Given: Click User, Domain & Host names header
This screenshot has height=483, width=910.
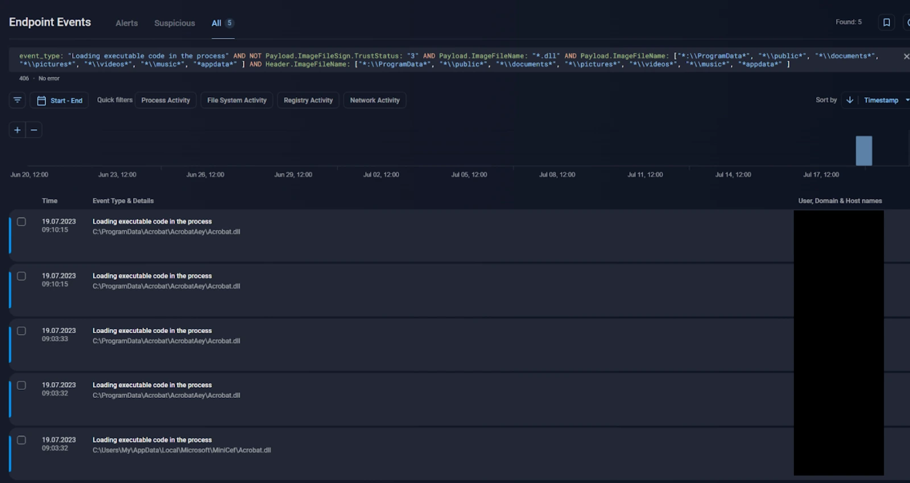Looking at the screenshot, I should [x=840, y=201].
